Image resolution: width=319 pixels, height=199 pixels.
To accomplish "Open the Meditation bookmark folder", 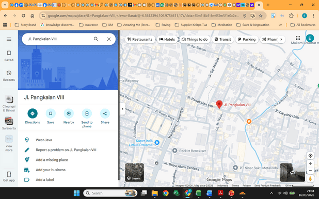I will [222, 25].
